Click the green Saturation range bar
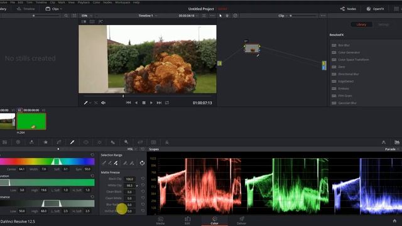Image resolution: width=402 pixels, height=226 pixels. (47, 183)
